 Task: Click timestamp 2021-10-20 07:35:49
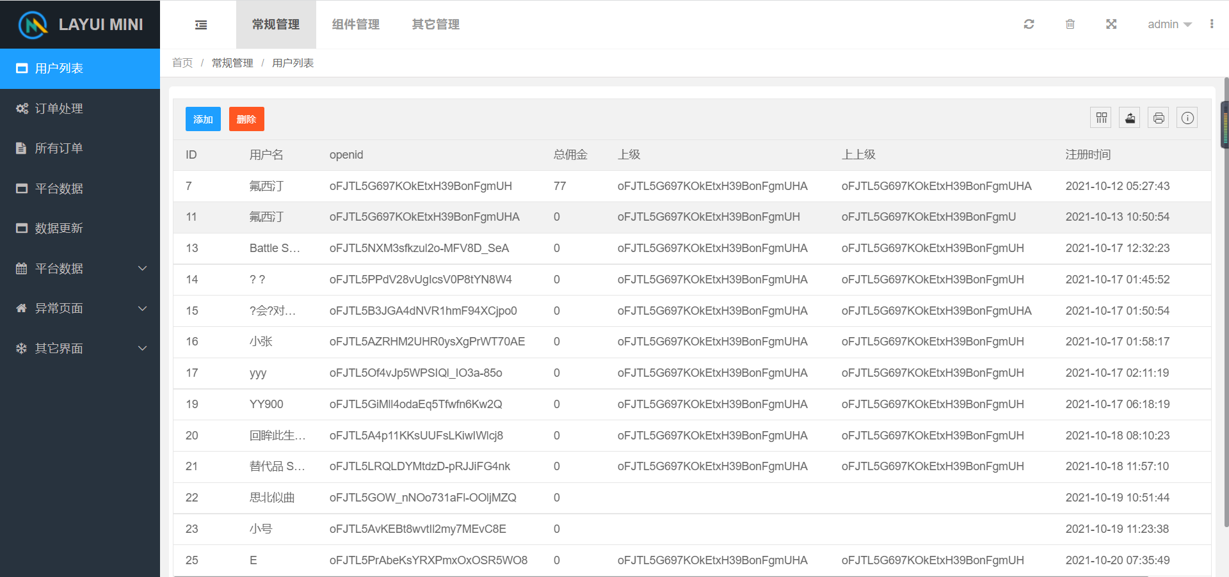[x=1118, y=560]
